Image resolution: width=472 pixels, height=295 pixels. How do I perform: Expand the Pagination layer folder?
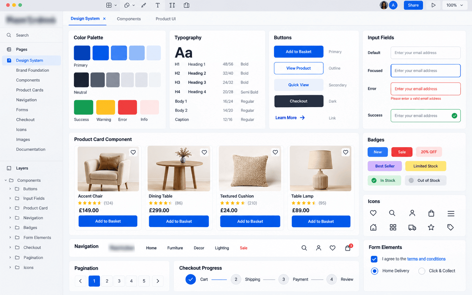[10, 258]
